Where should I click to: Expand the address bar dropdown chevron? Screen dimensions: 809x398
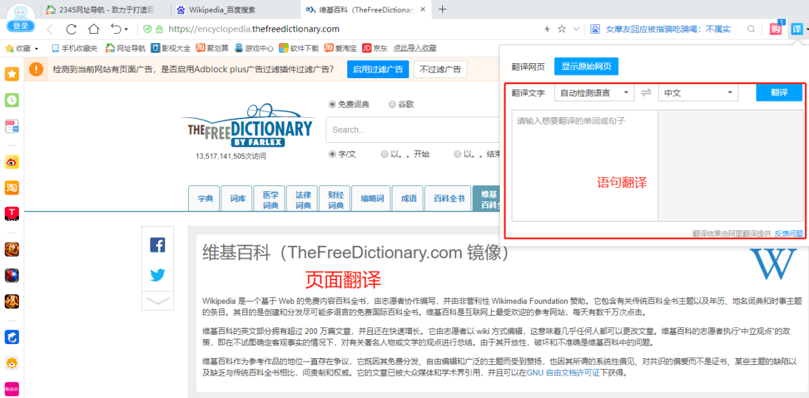click(x=576, y=29)
